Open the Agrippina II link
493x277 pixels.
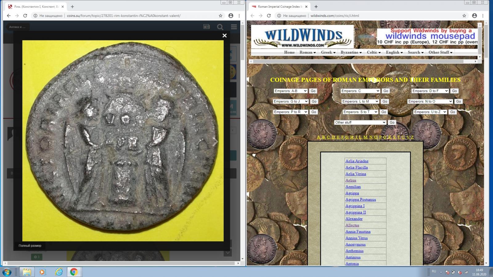pyautogui.click(x=356, y=212)
